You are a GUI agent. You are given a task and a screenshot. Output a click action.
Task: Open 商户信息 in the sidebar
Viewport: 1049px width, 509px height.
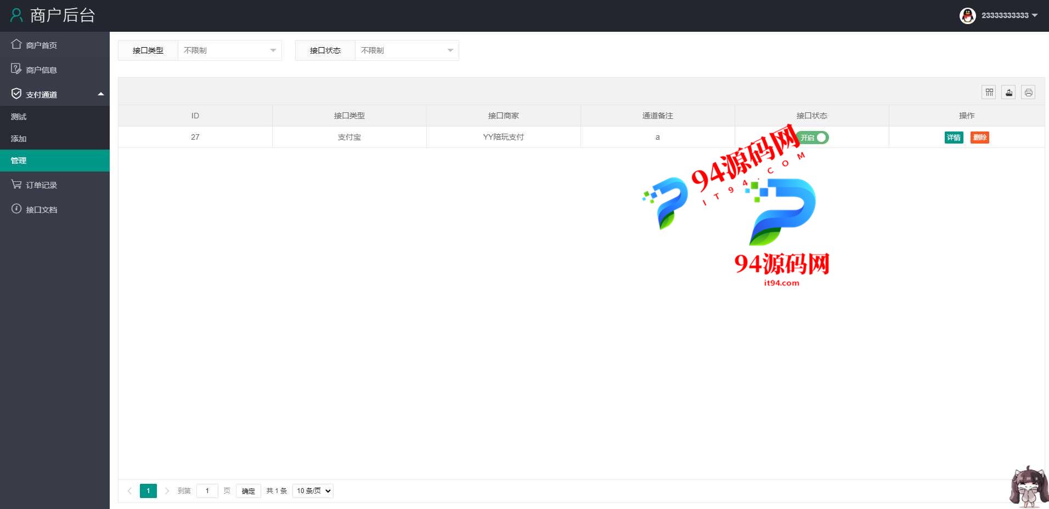[55, 70]
